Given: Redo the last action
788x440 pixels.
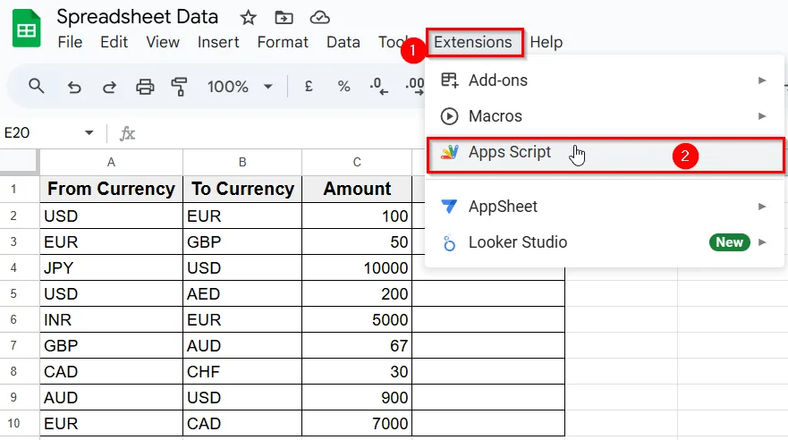Looking at the screenshot, I should (x=109, y=87).
